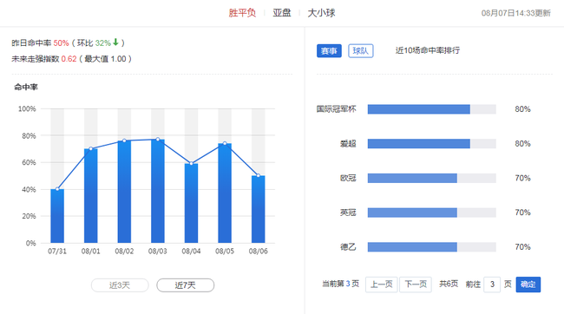This screenshot has width=564, height=314.
Task: Toggle the 球队 ranking filter
Action: coord(361,50)
